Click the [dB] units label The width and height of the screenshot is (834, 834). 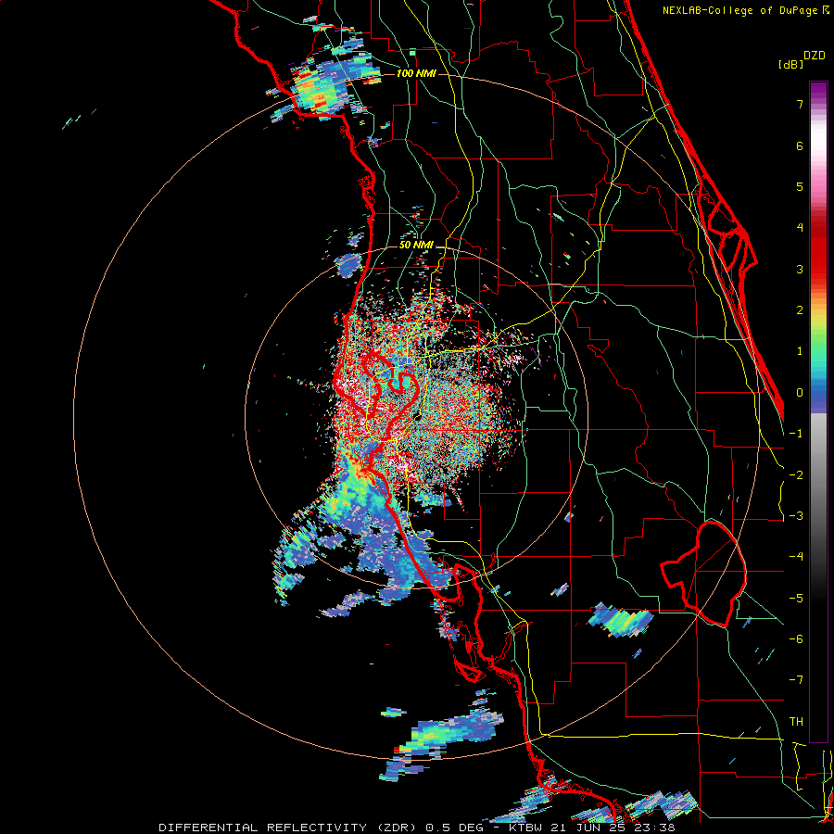pyautogui.click(x=791, y=65)
